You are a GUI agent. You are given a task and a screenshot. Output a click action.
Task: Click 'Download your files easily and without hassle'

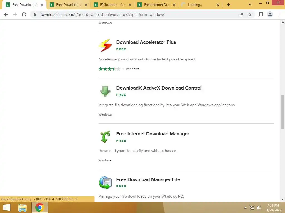pyautogui.click(x=137, y=151)
